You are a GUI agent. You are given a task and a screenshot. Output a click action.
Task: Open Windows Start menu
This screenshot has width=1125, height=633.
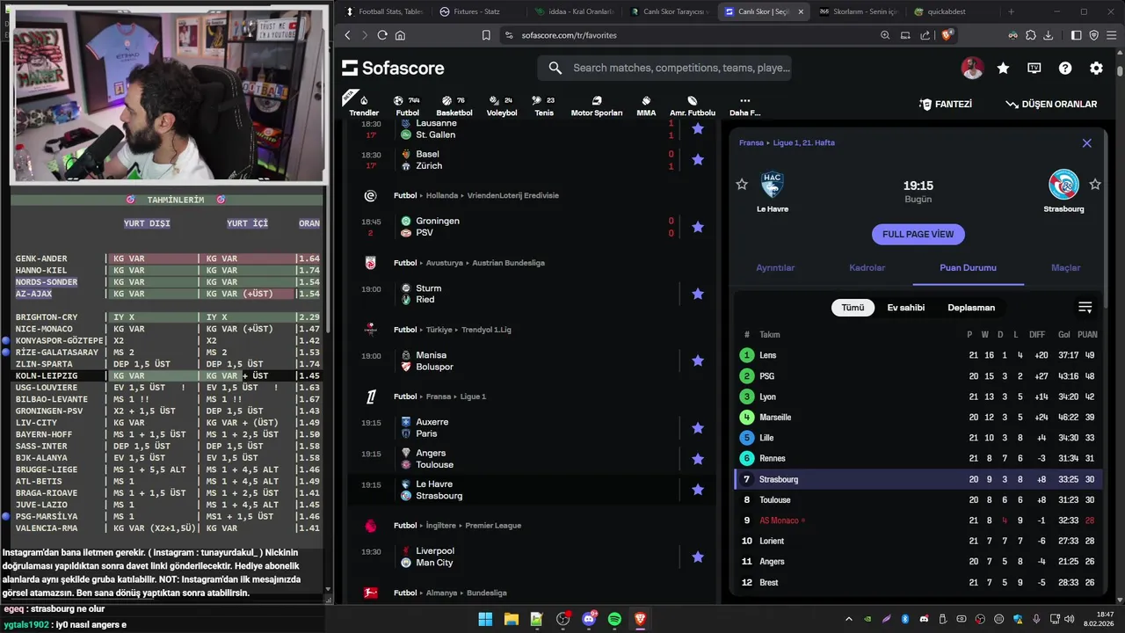pos(485,619)
